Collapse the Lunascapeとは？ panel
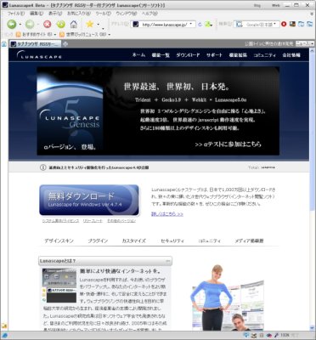Viewport: 316px width, 340px height. pyautogui.click(x=168, y=261)
